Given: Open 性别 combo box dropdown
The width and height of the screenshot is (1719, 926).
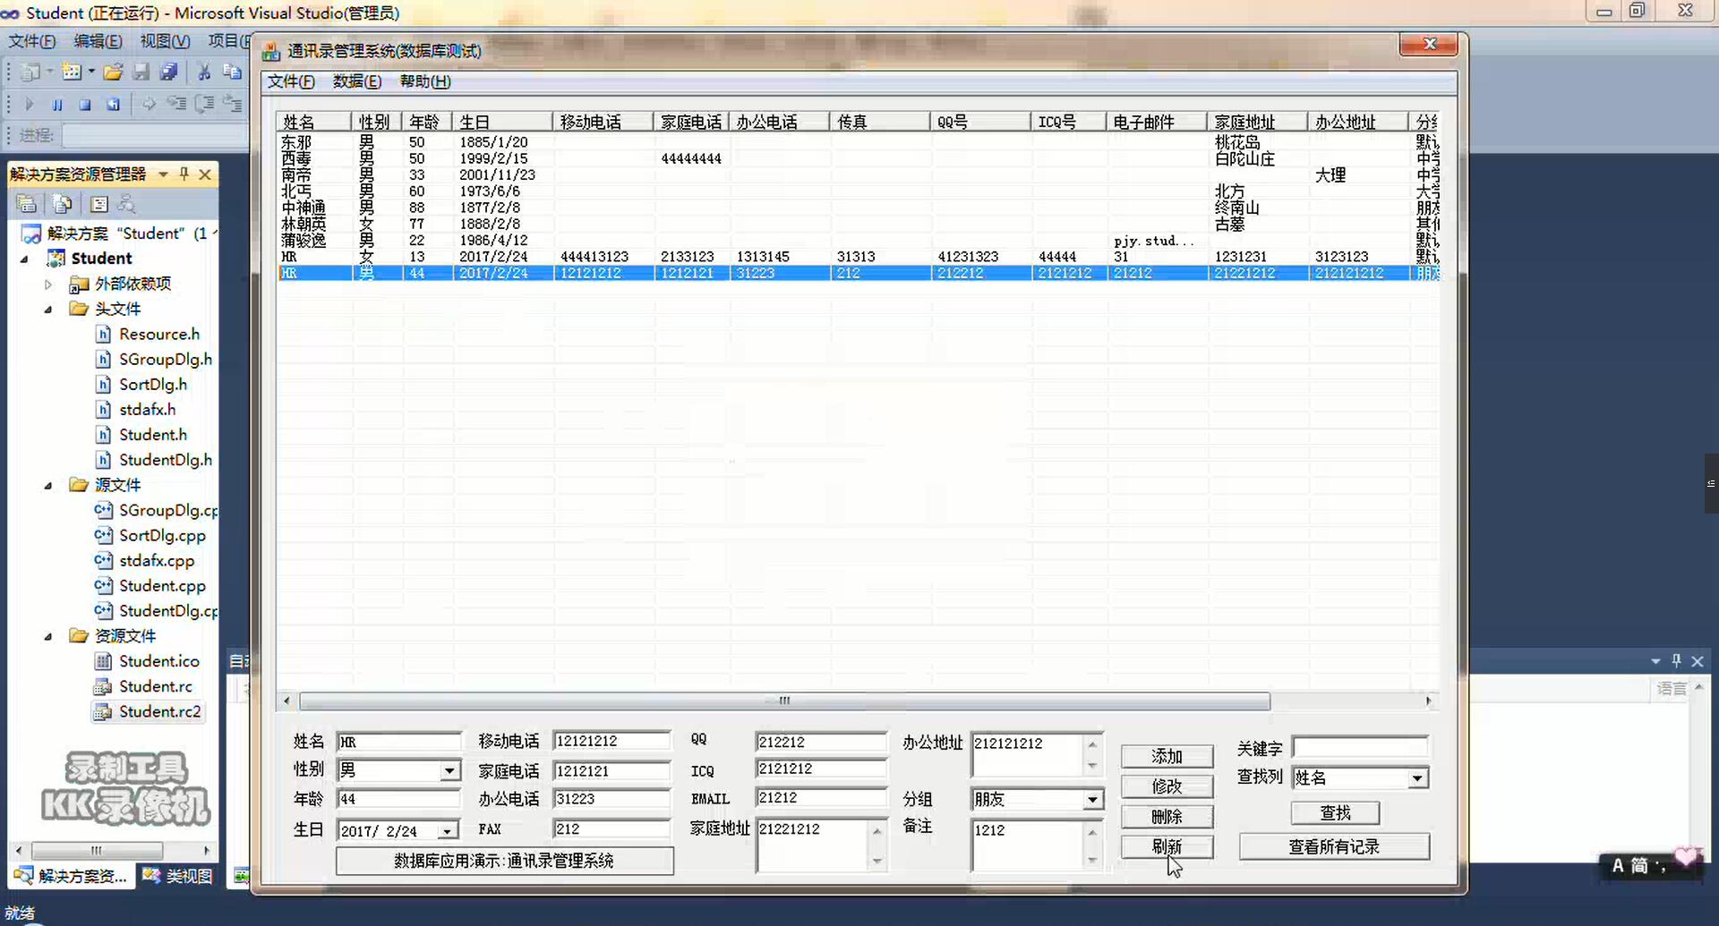Looking at the screenshot, I should [x=449, y=770].
